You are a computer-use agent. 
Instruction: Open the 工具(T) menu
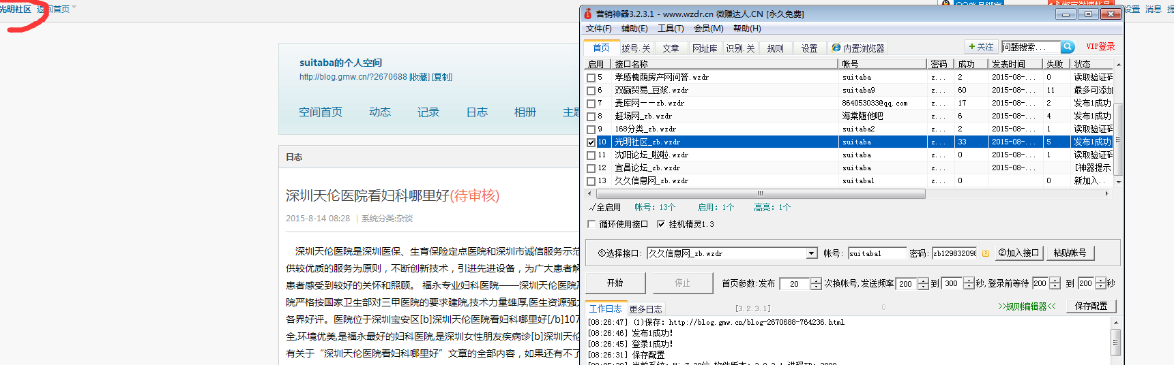pyautogui.click(x=671, y=29)
